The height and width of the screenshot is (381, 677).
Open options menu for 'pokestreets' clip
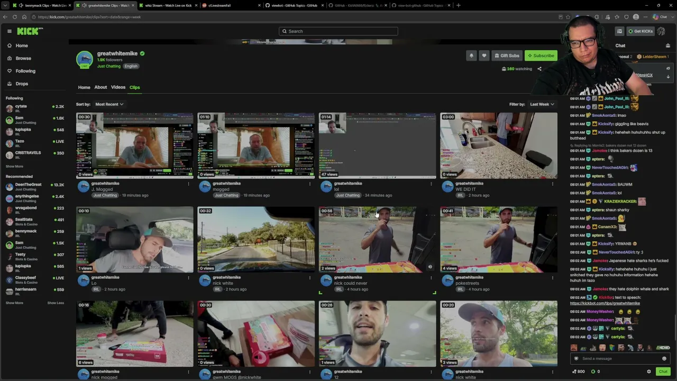[x=553, y=278]
